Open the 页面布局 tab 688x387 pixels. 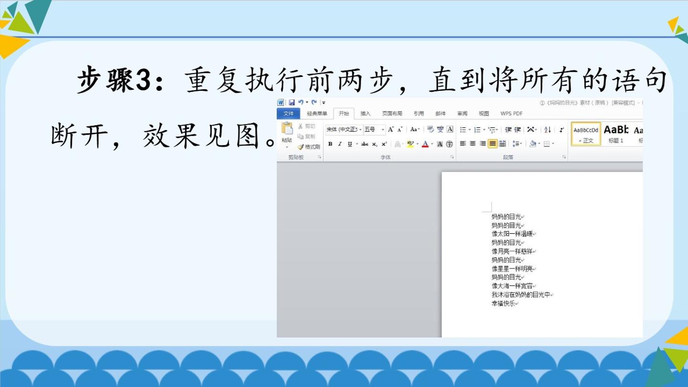pos(392,114)
